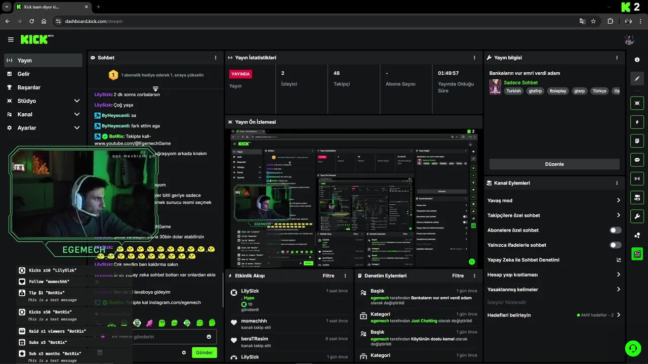
Task: Reload the page in the browser
Action: [31, 21]
